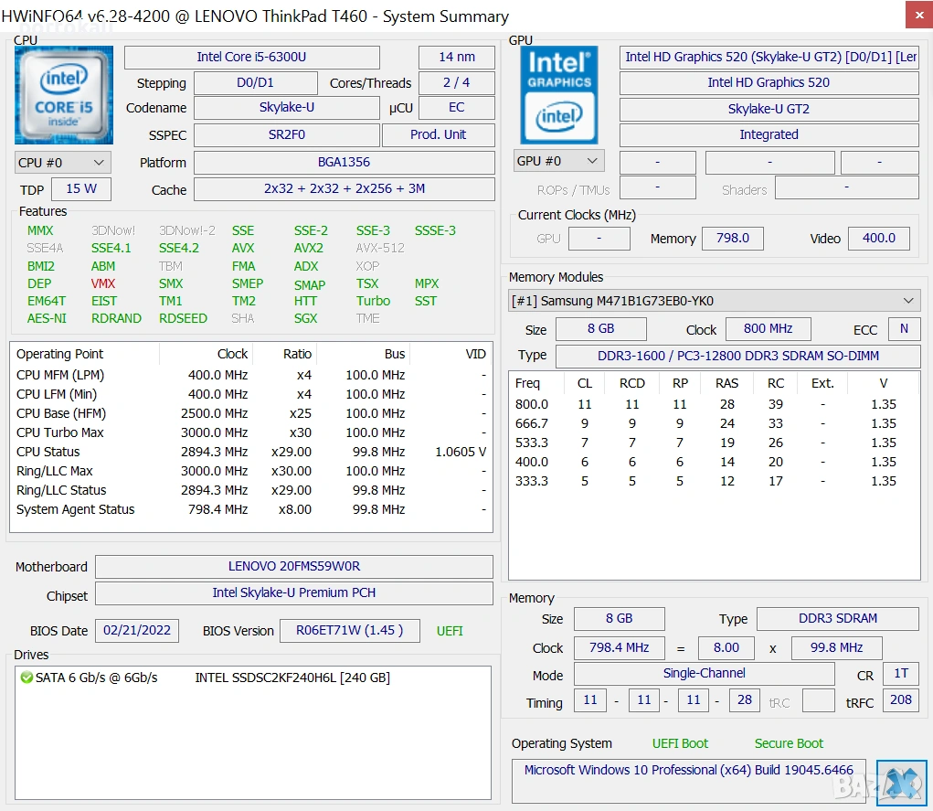Close the System Summary window
Viewport: 933px width, 811px height.
point(918,15)
